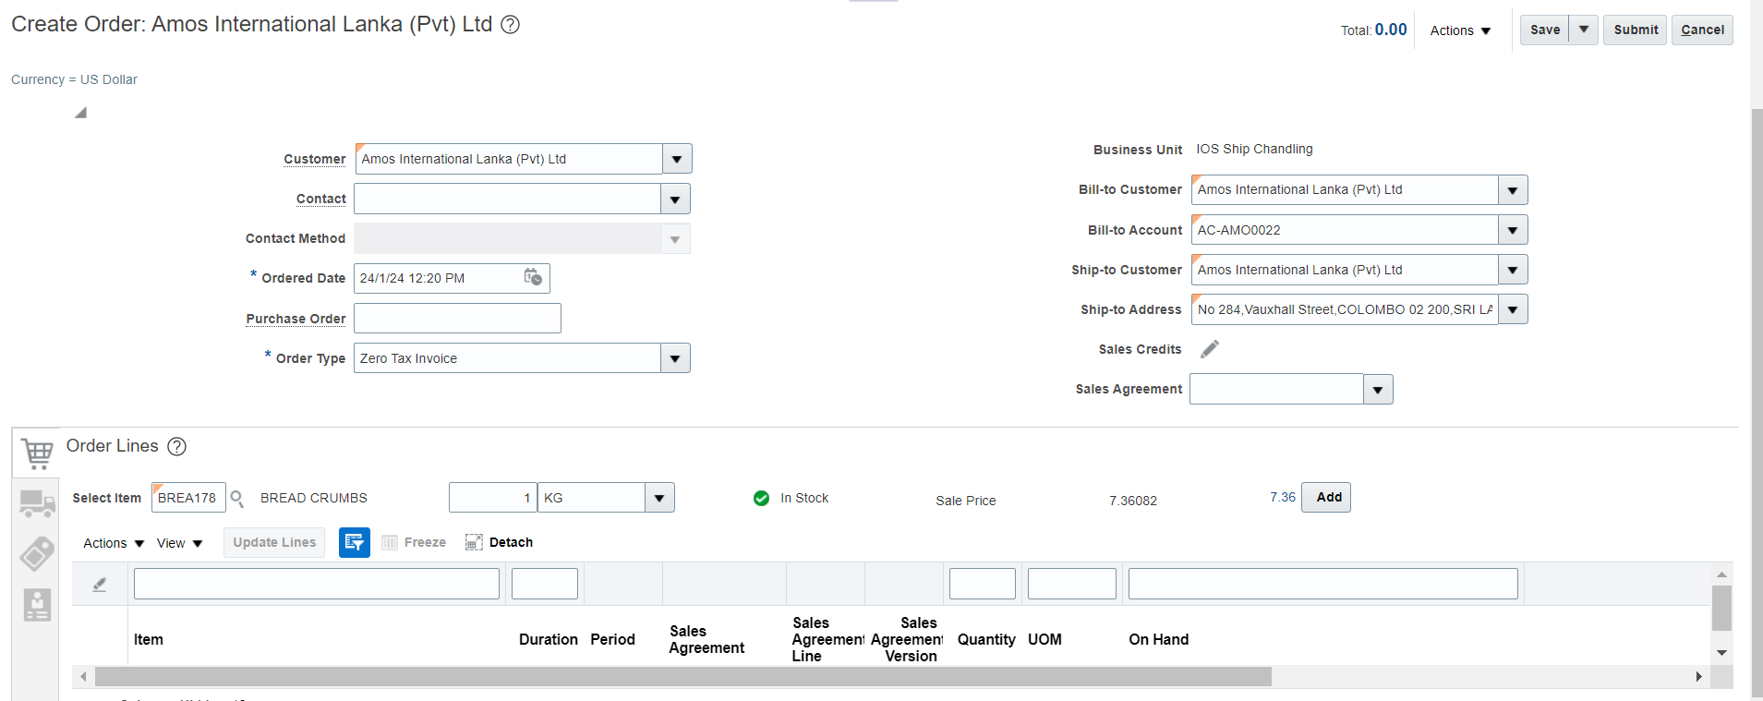Click the Duration column filter box
1763x701 pixels.
[x=545, y=584]
